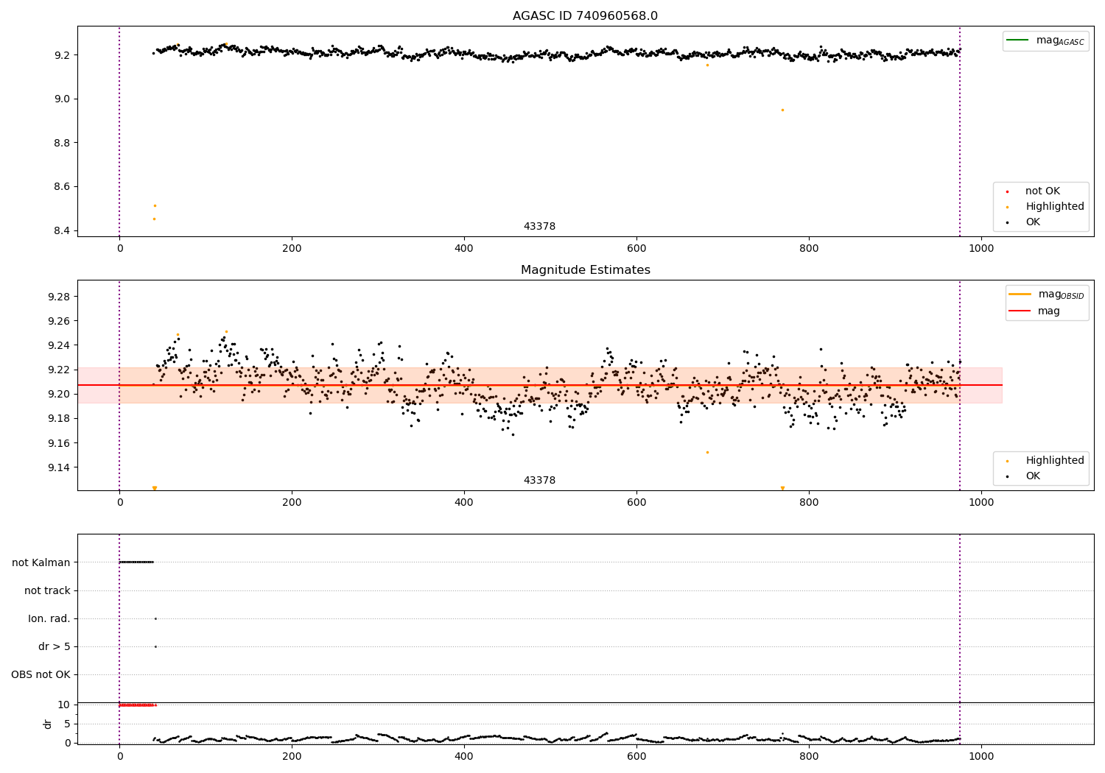Click the '8.6' y-axis tick in the top plot
The width and height of the screenshot is (1105, 773).
coord(62,187)
